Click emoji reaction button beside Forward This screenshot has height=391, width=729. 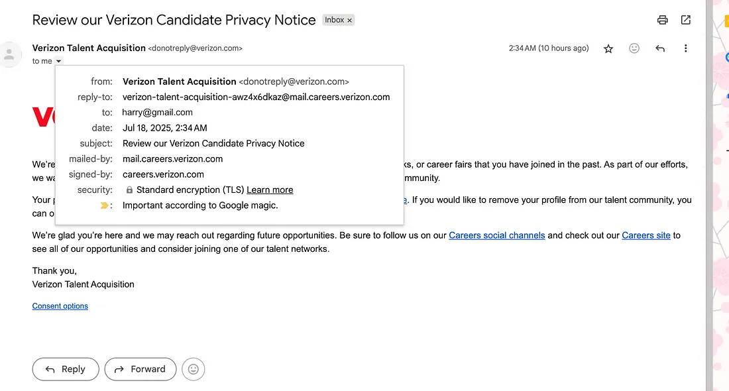pyautogui.click(x=194, y=369)
